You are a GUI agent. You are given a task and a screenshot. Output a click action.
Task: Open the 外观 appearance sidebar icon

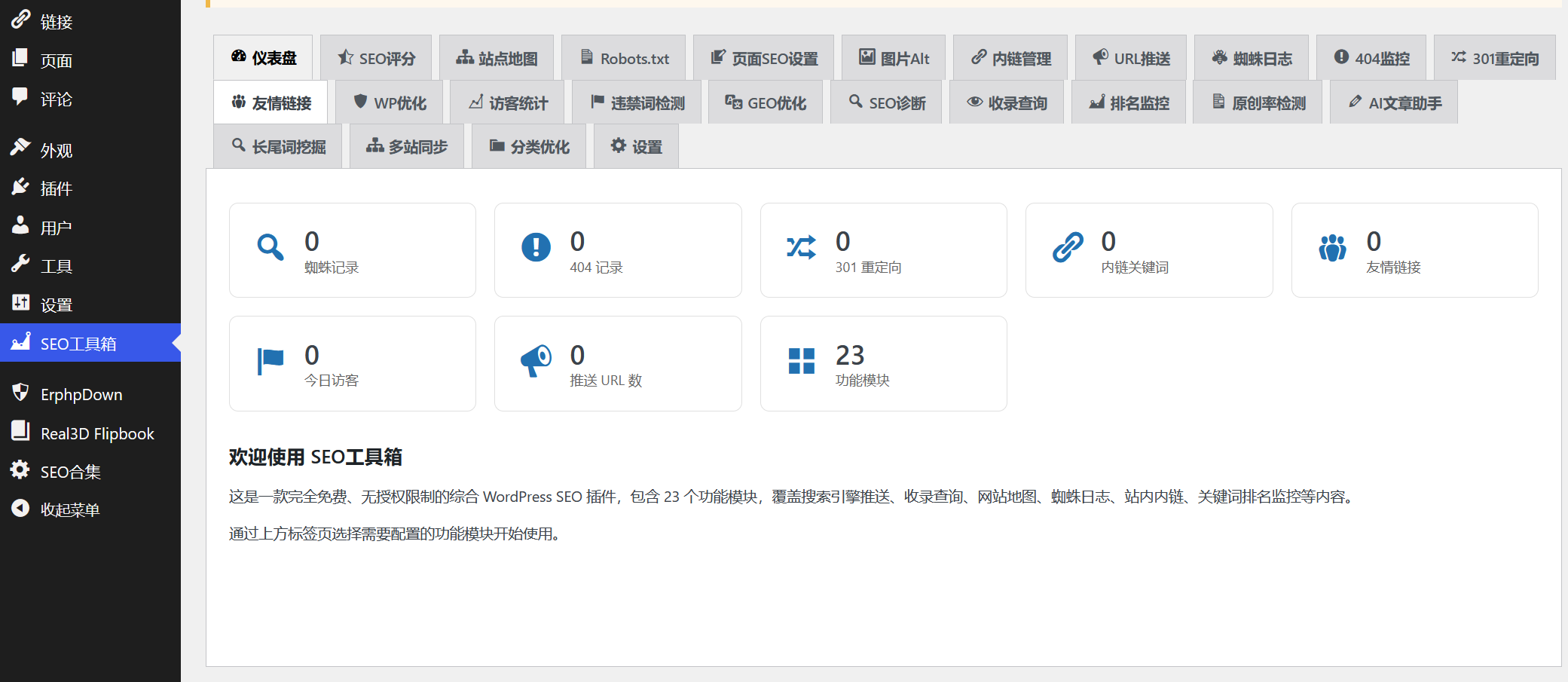click(x=20, y=148)
